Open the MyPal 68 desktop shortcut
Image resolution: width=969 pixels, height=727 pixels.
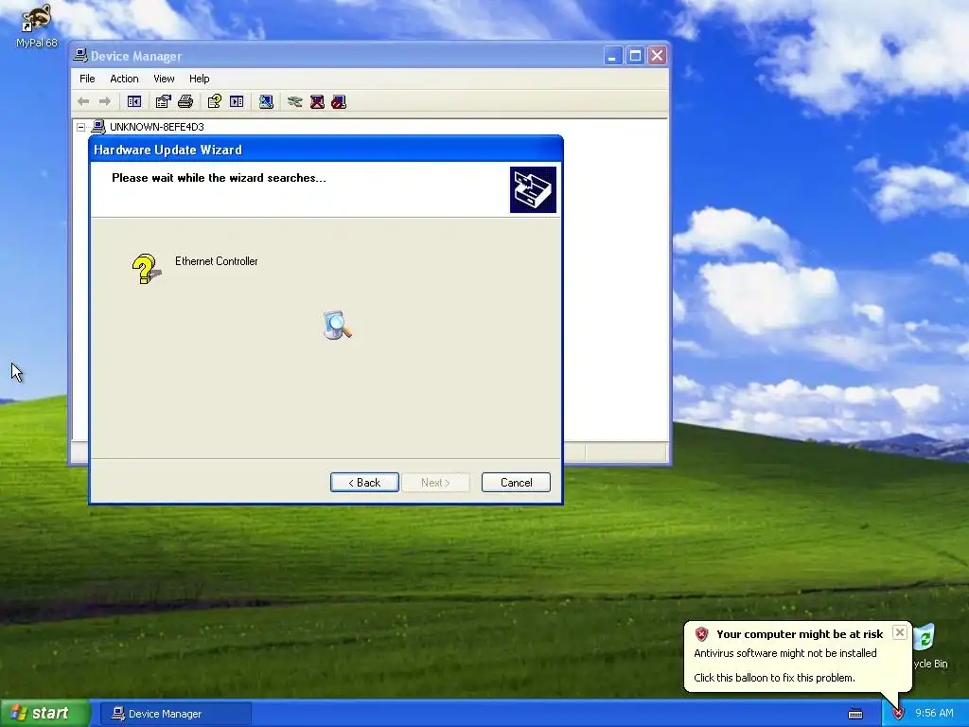36,26
